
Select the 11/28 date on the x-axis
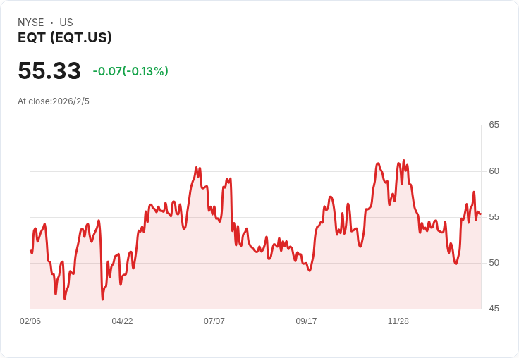pyautogui.click(x=398, y=321)
